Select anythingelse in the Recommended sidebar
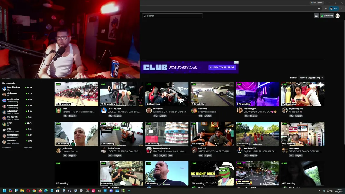The image size is (345, 194). click(x=17, y=100)
